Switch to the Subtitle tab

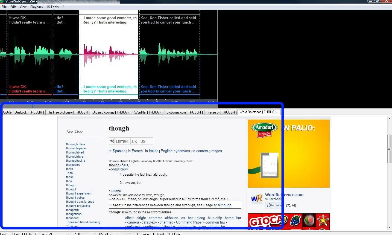pos(7,112)
